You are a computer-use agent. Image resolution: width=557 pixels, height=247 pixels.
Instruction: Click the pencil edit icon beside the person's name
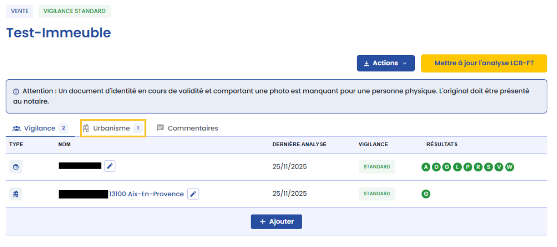(109, 166)
